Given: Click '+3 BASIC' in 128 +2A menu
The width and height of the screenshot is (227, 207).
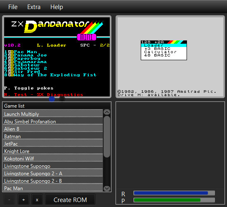Looking at the screenshot, I should point(157,49).
